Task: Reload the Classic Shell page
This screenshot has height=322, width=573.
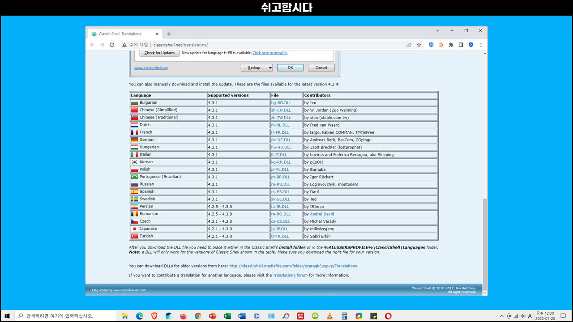Action: pos(112,45)
